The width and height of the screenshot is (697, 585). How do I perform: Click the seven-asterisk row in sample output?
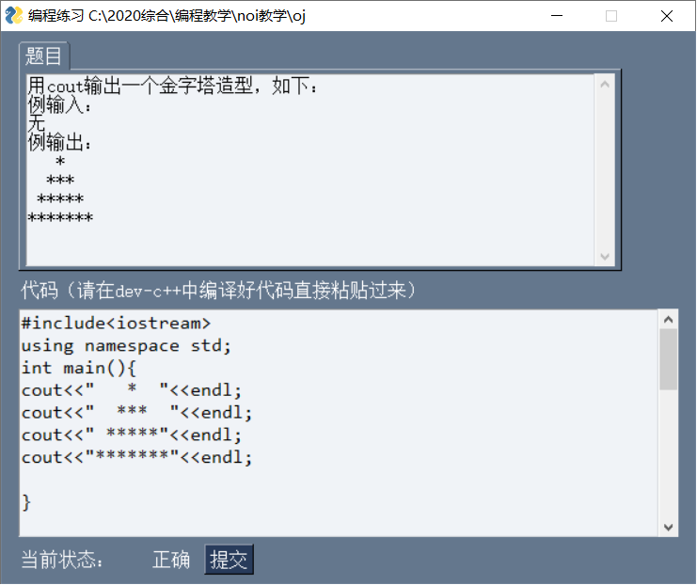[60, 217]
